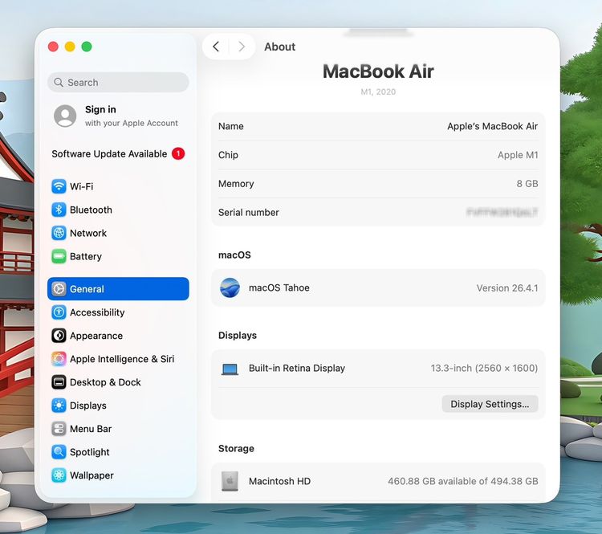Open Software Update Available
The image size is (602, 534).
(x=118, y=153)
